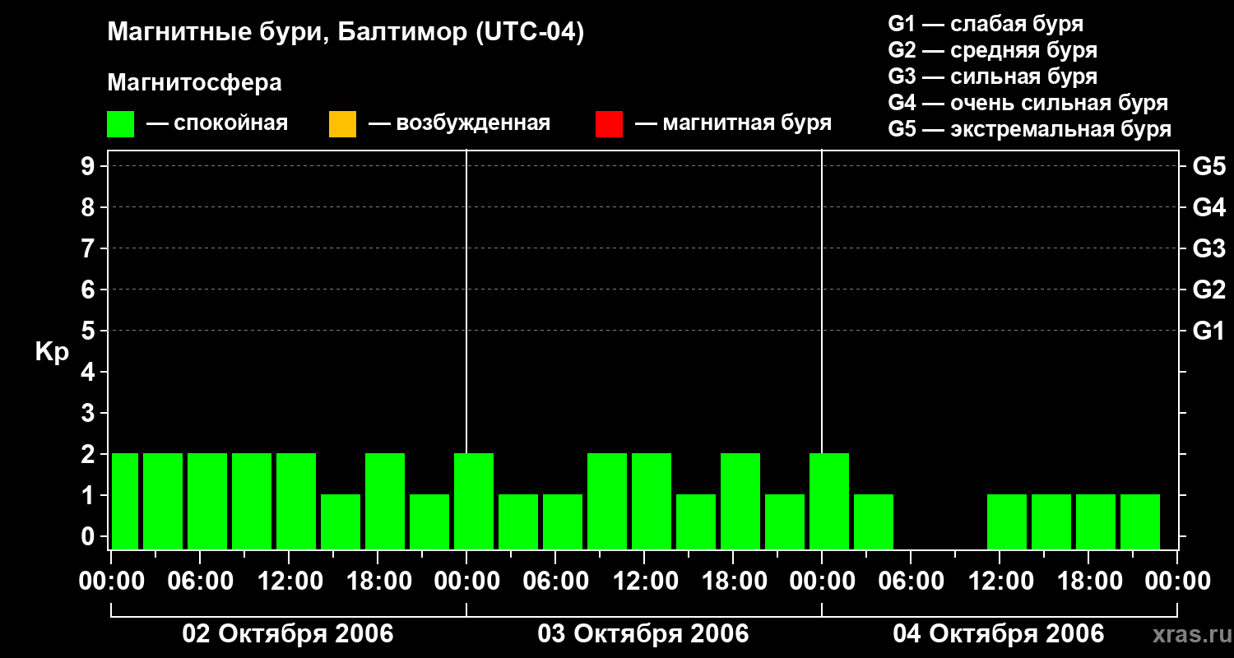Screen dimensions: 1234x658
Task: Select the 'G5 — экстремальная буря' legend line
Action: point(1030,129)
